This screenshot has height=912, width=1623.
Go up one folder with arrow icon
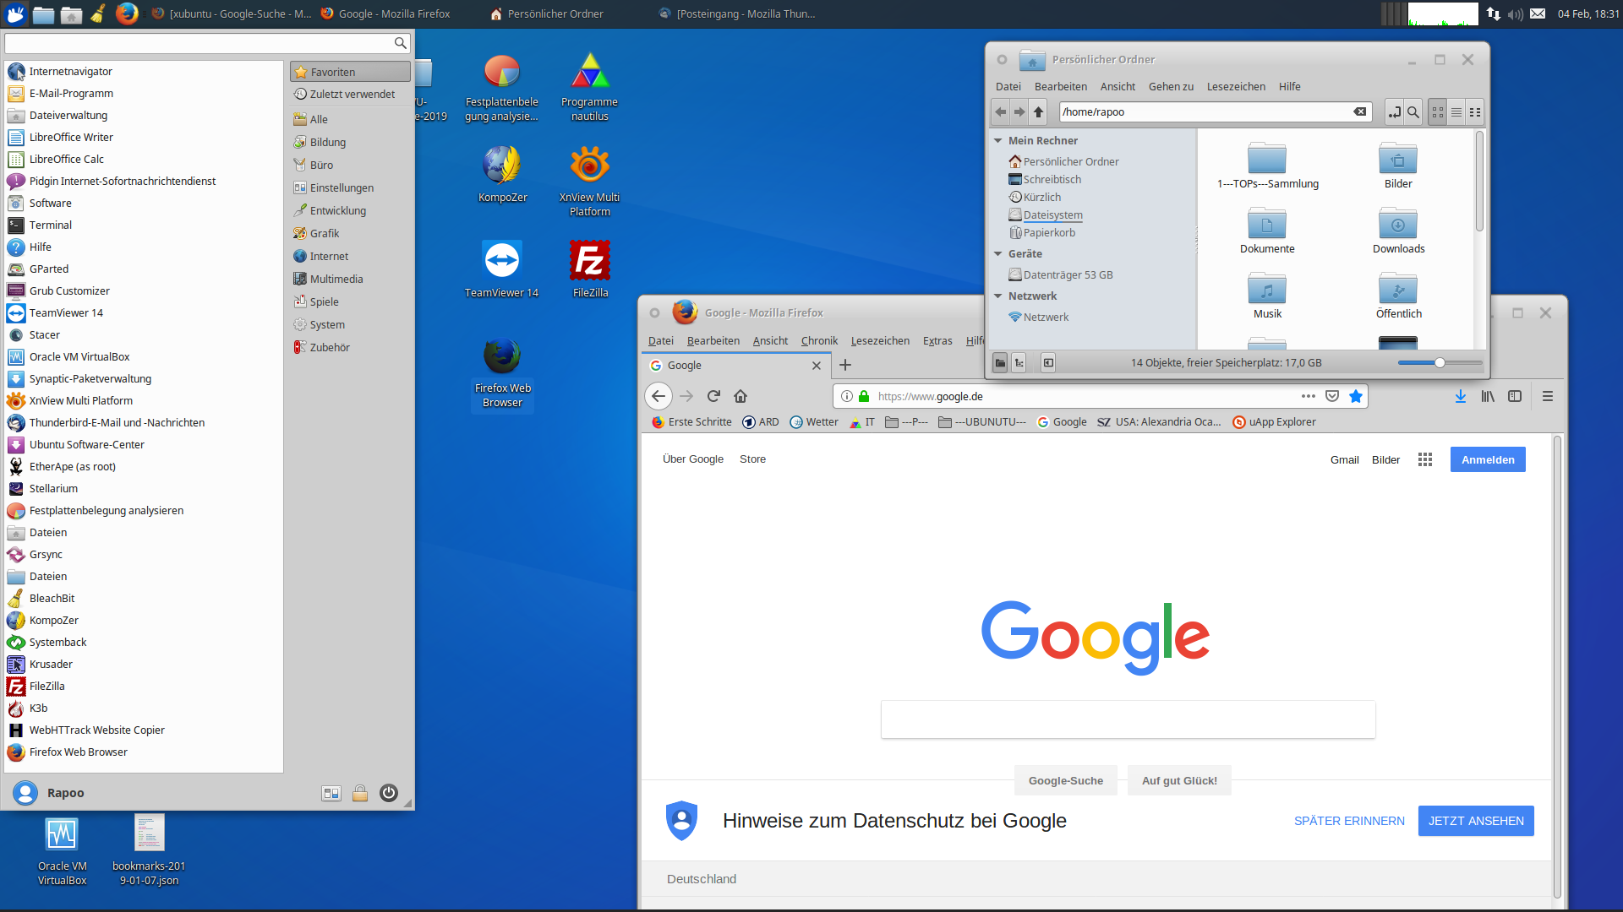[1039, 112]
